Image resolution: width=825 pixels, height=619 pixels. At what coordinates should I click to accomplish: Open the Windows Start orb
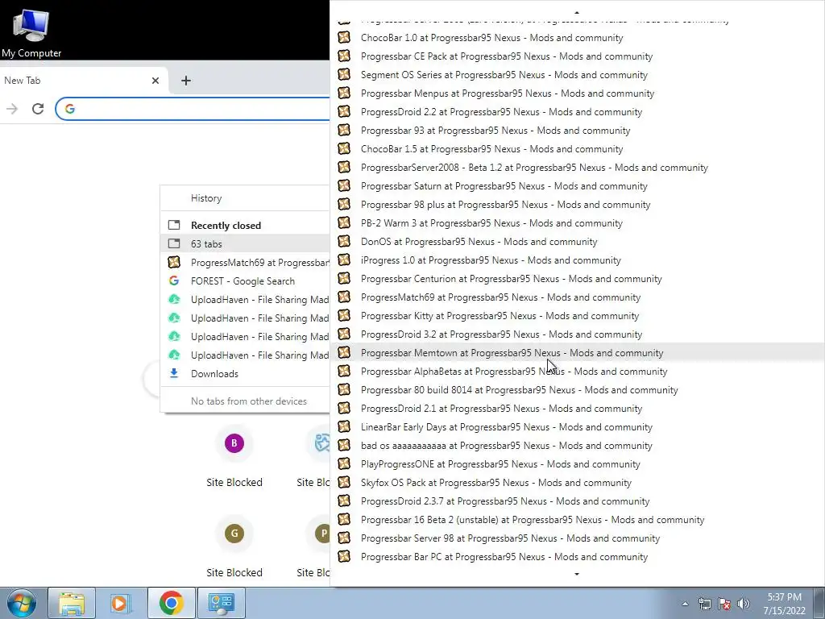coord(22,603)
